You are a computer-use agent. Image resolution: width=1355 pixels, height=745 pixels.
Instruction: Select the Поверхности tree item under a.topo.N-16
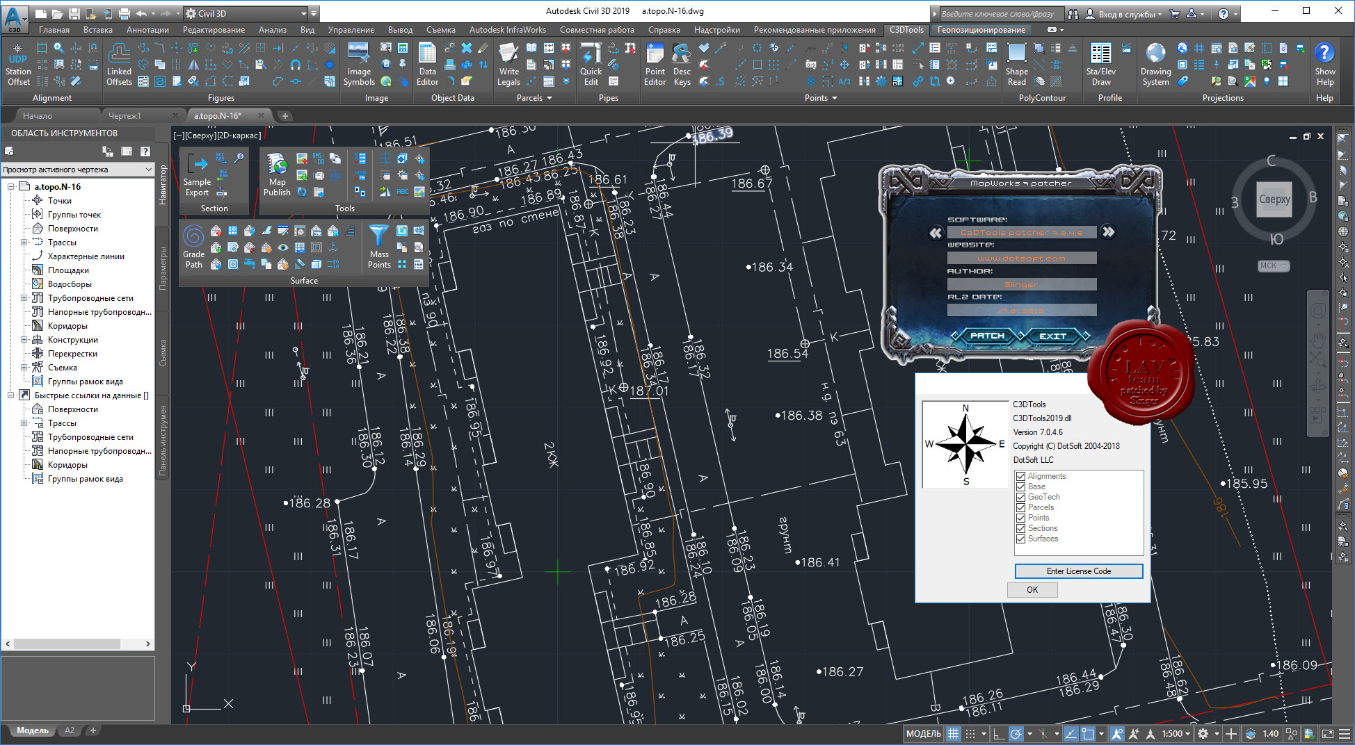click(x=72, y=229)
